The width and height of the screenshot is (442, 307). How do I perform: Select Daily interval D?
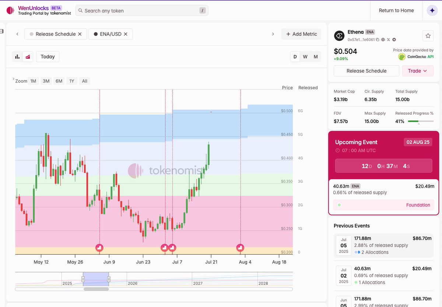click(x=295, y=57)
